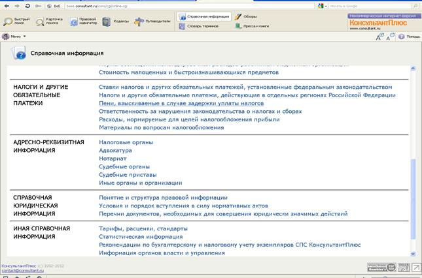422x278 pixels.
Task: Select СПРАВОЧНАЯ ЮРИДИЧЕСКАЯ ИНФОРМАЦИЯ heading
Action: click(35, 206)
